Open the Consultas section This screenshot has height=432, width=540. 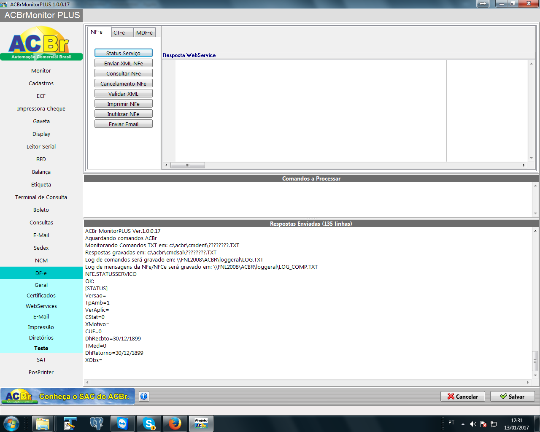[x=41, y=222]
